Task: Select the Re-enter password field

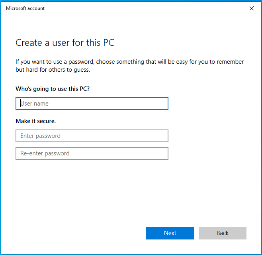Action: (x=92, y=153)
